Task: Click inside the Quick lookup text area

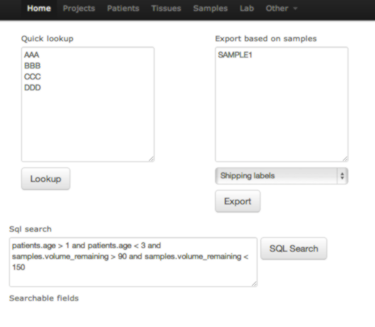Action: [88, 104]
